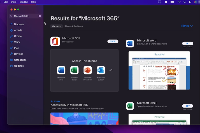
Task: Click the Accessibility story banner image
Action: pos(84,118)
